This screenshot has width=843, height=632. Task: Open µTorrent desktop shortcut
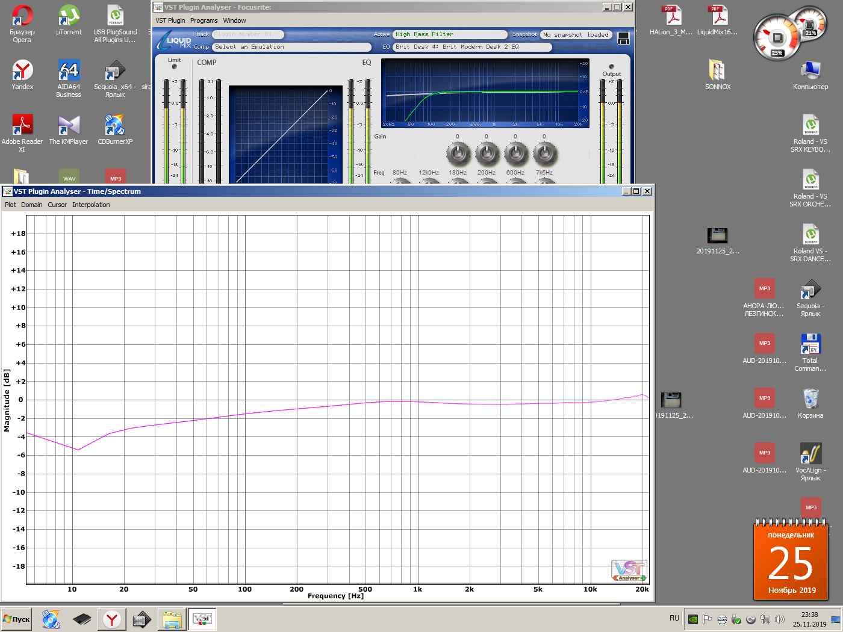coord(69,20)
